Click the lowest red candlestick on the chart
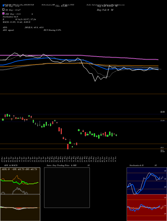 point(68,147)
